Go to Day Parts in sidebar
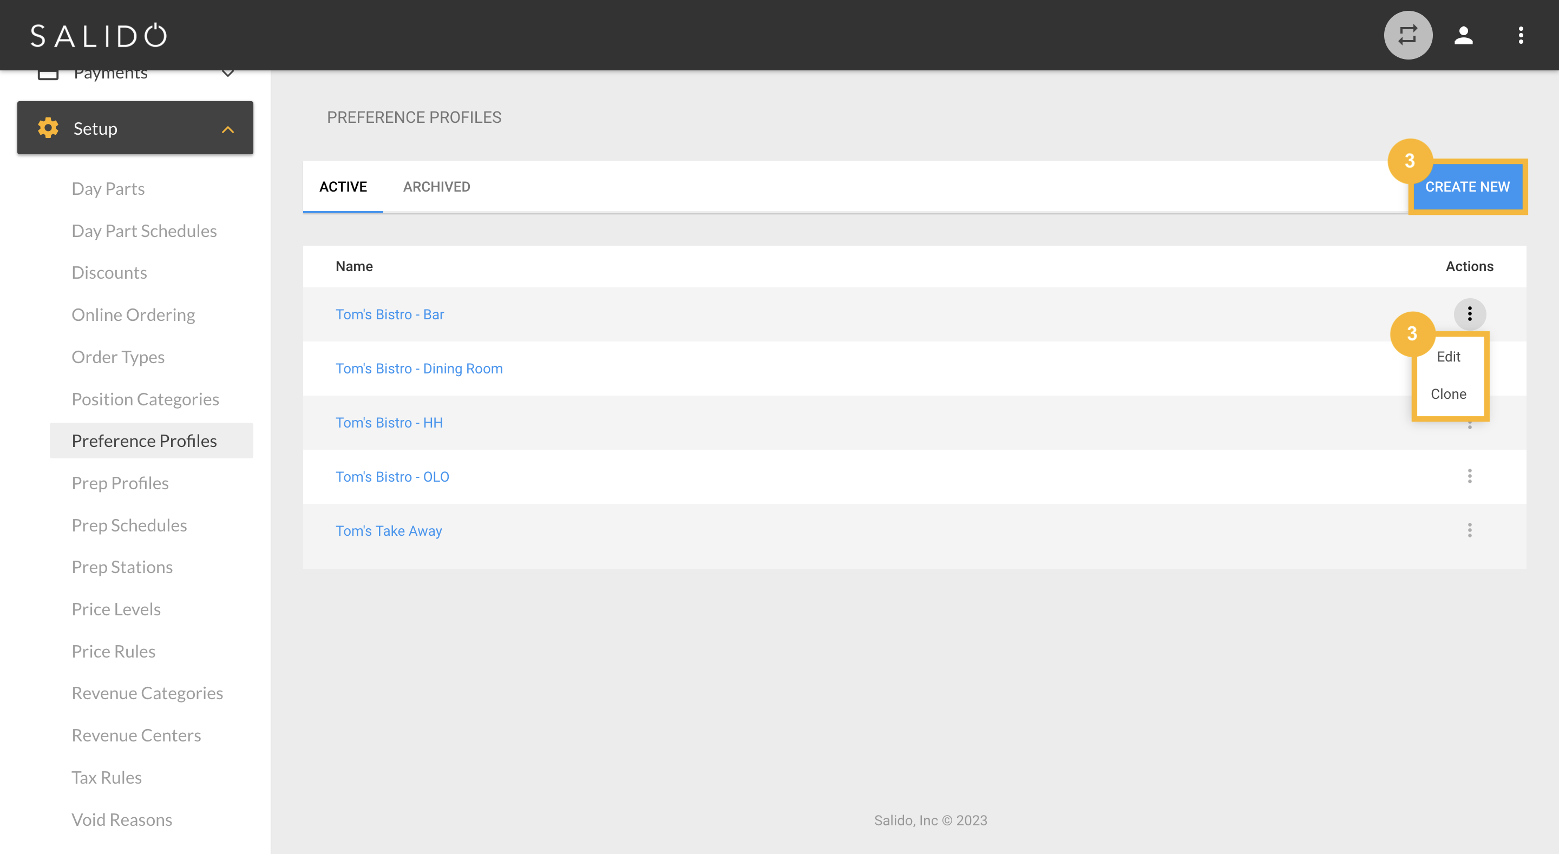The width and height of the screenshot is (1559, 854). [108, 189]
